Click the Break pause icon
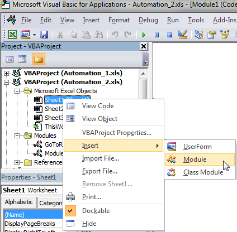 coord(157,35)
